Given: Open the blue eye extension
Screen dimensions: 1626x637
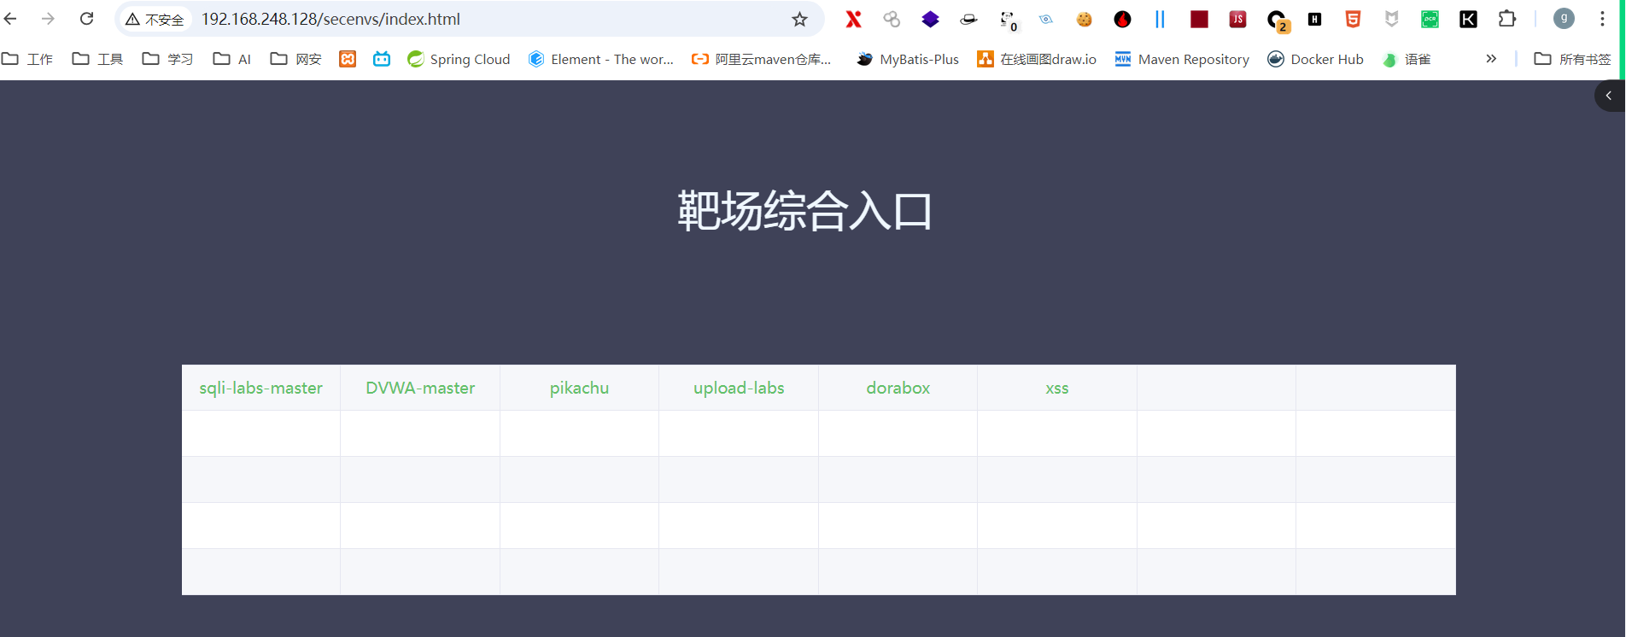Looking at the screenshot, I should [1046, 19].
